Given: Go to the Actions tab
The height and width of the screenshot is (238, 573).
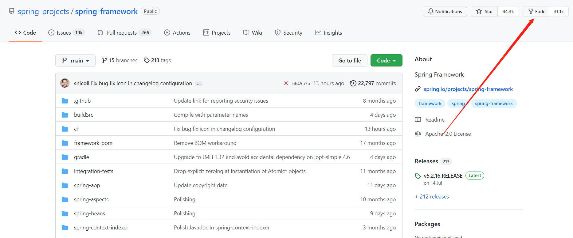Looking at the screenshot, I should pos(177,32).
